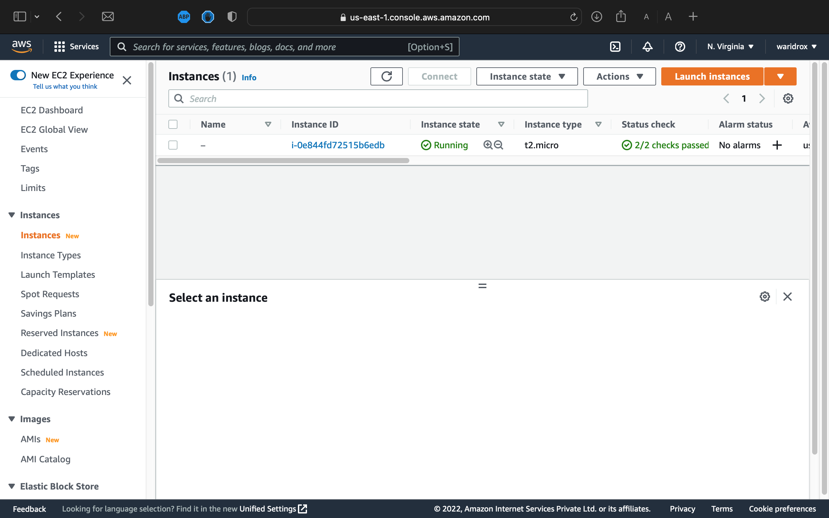Open the Actions dropdown
The image size is (829, 518).
[619, 76]
